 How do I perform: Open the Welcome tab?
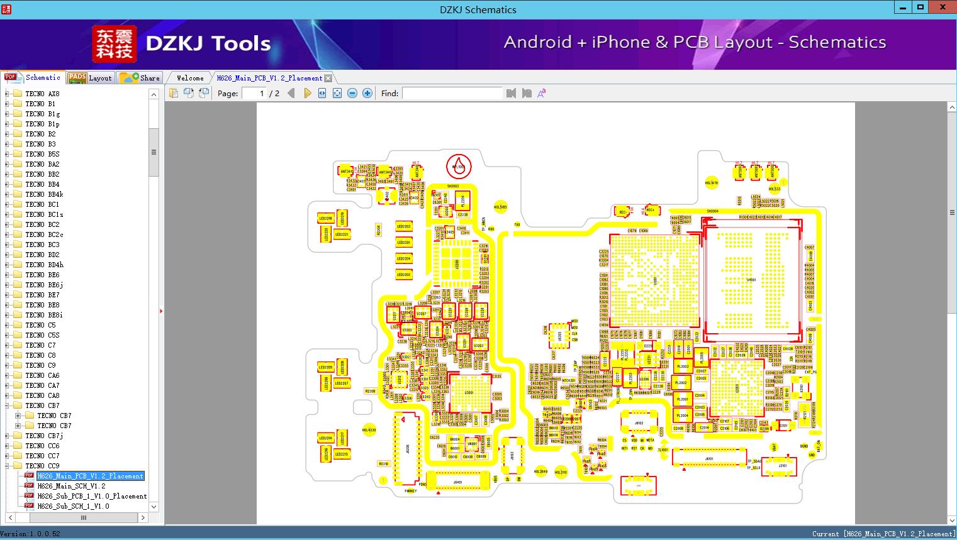tap(190, 78)
